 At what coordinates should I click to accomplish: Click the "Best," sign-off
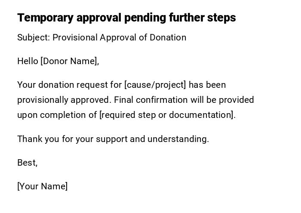[x=27, y=163]
